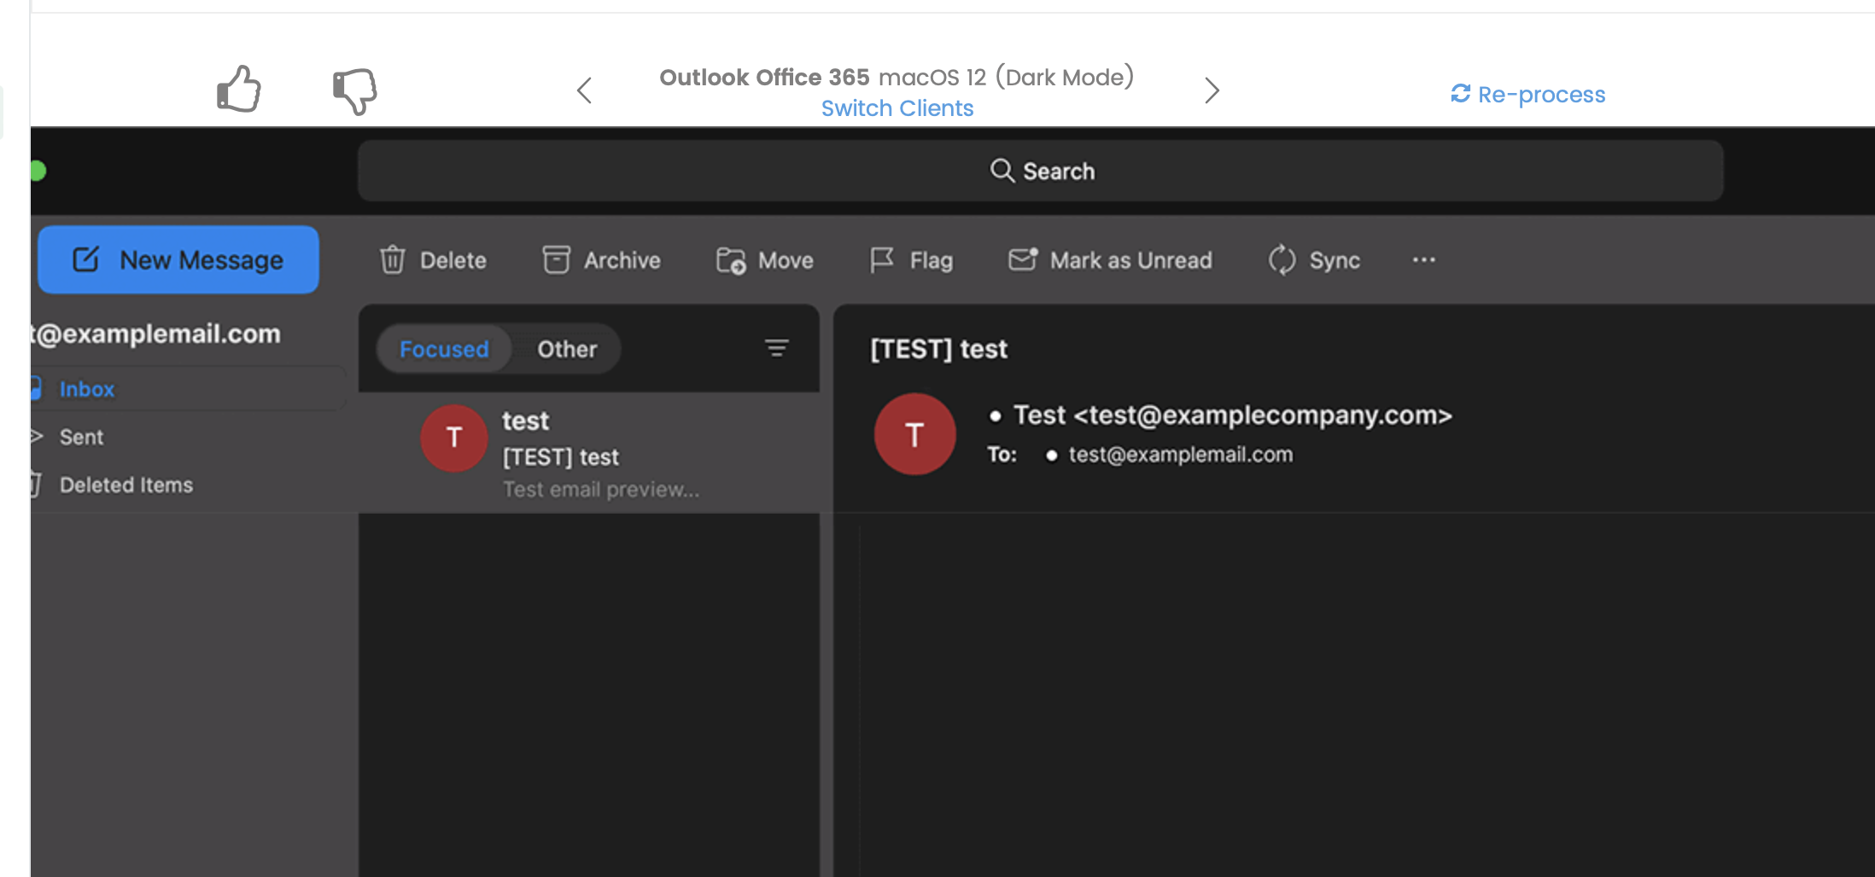The height and width of the screenshot is (877, 1875).
Task: Click the thumbs down icon
Action: (x=355, y=91)
